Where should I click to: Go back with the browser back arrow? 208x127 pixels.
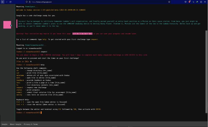3,2
